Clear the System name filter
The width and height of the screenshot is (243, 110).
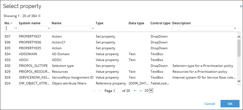tap(49, 28)
